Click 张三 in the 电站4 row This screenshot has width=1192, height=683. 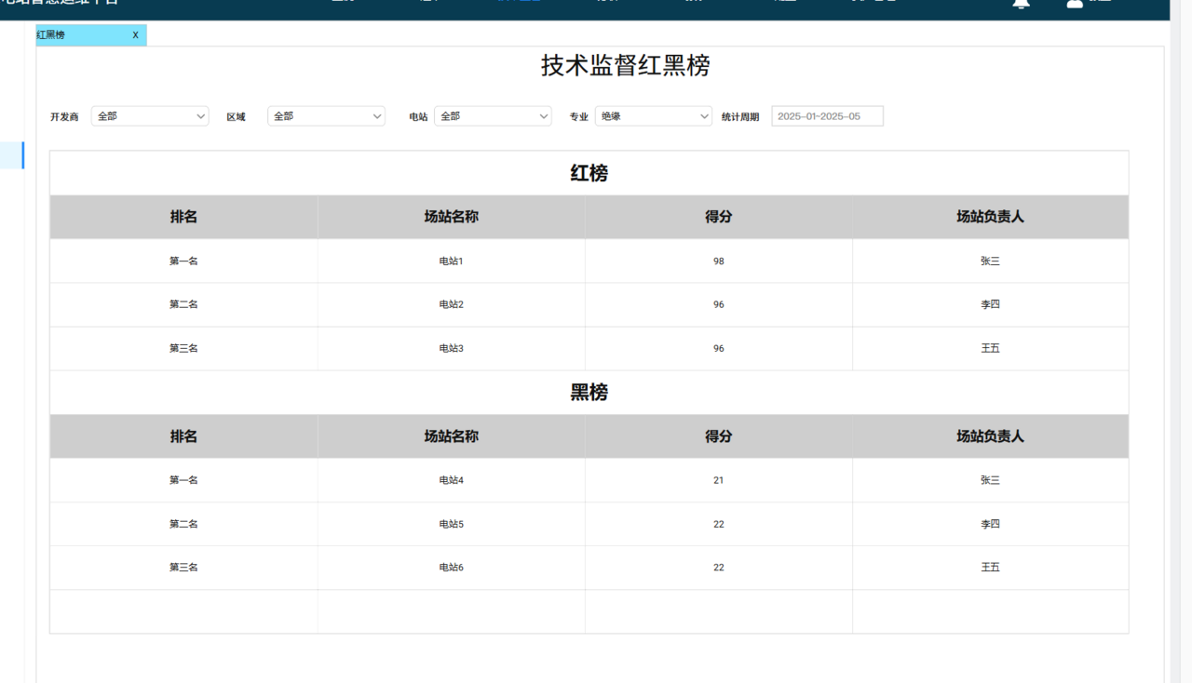click(990, 480)
